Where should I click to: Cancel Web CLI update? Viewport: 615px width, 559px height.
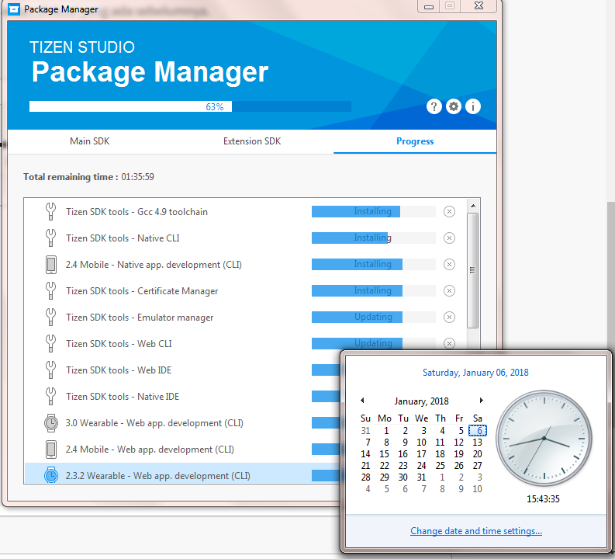click(x=449, y=343)
